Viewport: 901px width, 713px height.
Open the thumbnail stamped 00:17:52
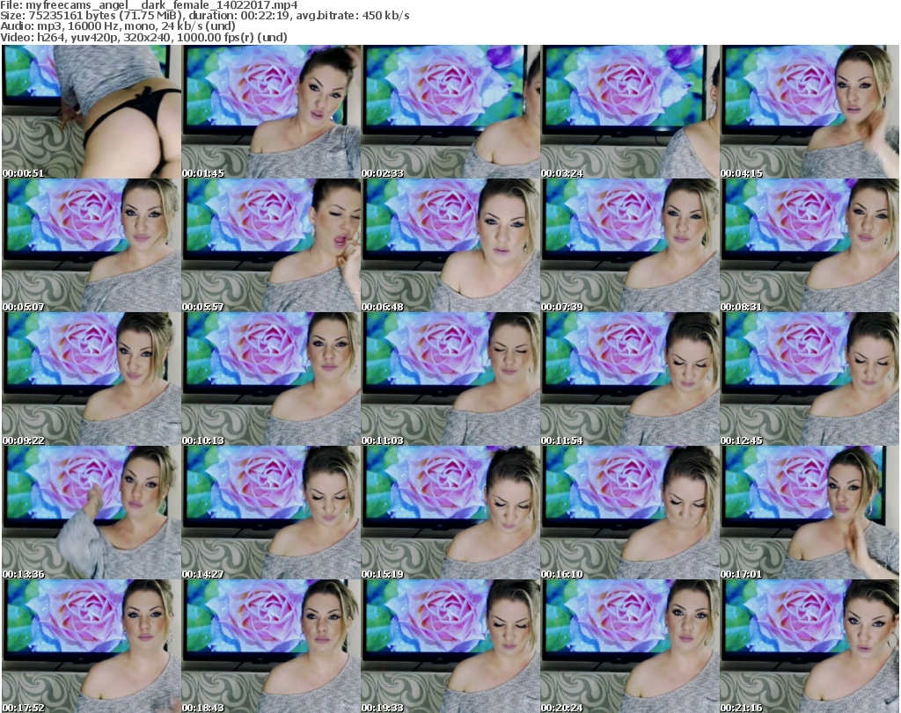92,646
